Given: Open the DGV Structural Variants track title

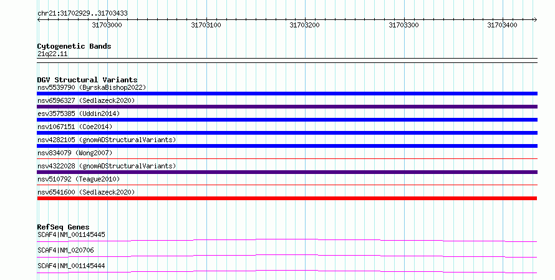Looking at the screenshot, I should point(87,80).
